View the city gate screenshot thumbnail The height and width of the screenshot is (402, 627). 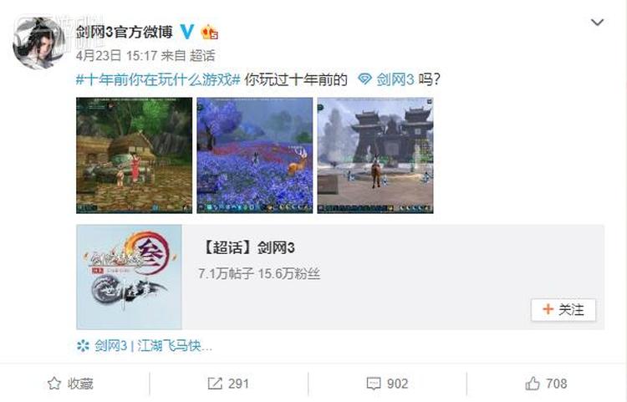click(375, 155)
